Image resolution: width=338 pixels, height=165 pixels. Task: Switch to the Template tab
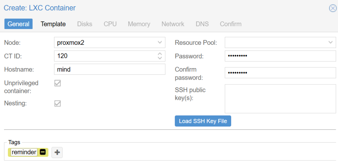tap(53, 24)
